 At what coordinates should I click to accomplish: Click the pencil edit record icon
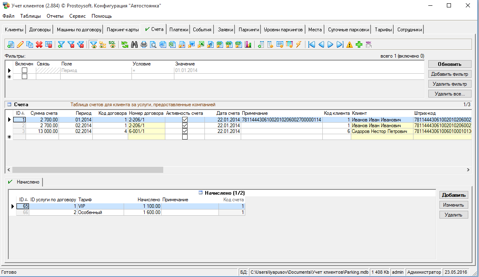(x=20, y=45)
